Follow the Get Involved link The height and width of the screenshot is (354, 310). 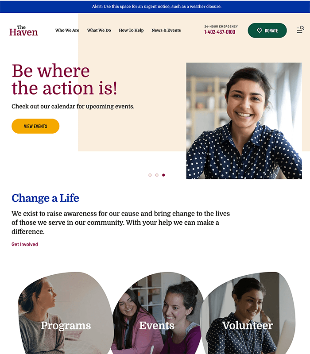25,244
